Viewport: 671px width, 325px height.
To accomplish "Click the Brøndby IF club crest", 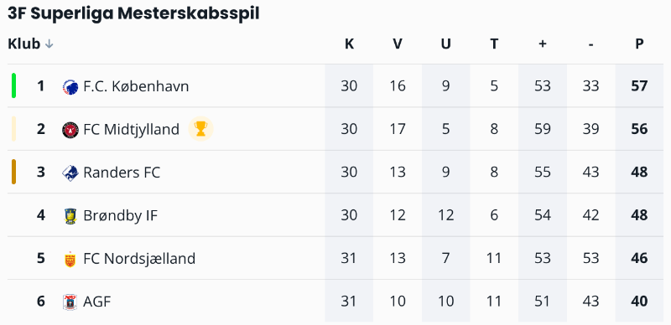I will [70, 215].
